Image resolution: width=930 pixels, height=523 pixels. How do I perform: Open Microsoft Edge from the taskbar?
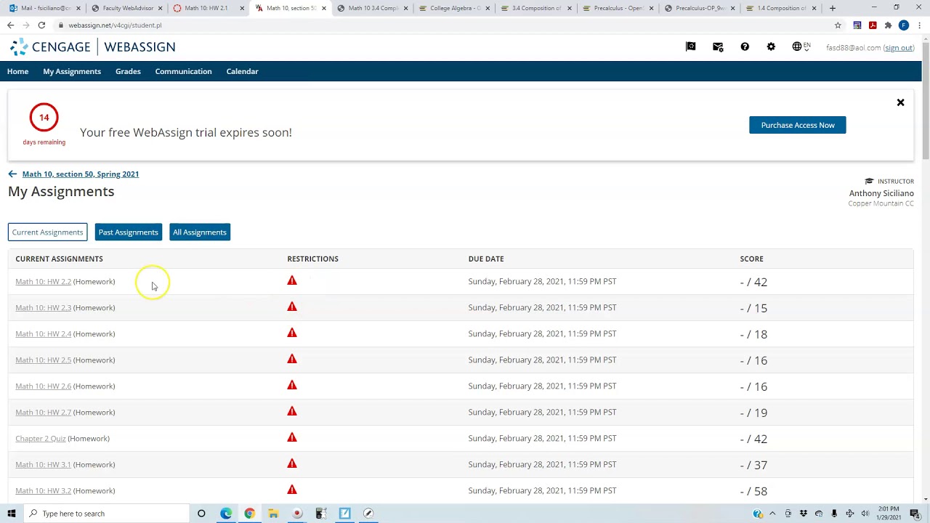226,514
